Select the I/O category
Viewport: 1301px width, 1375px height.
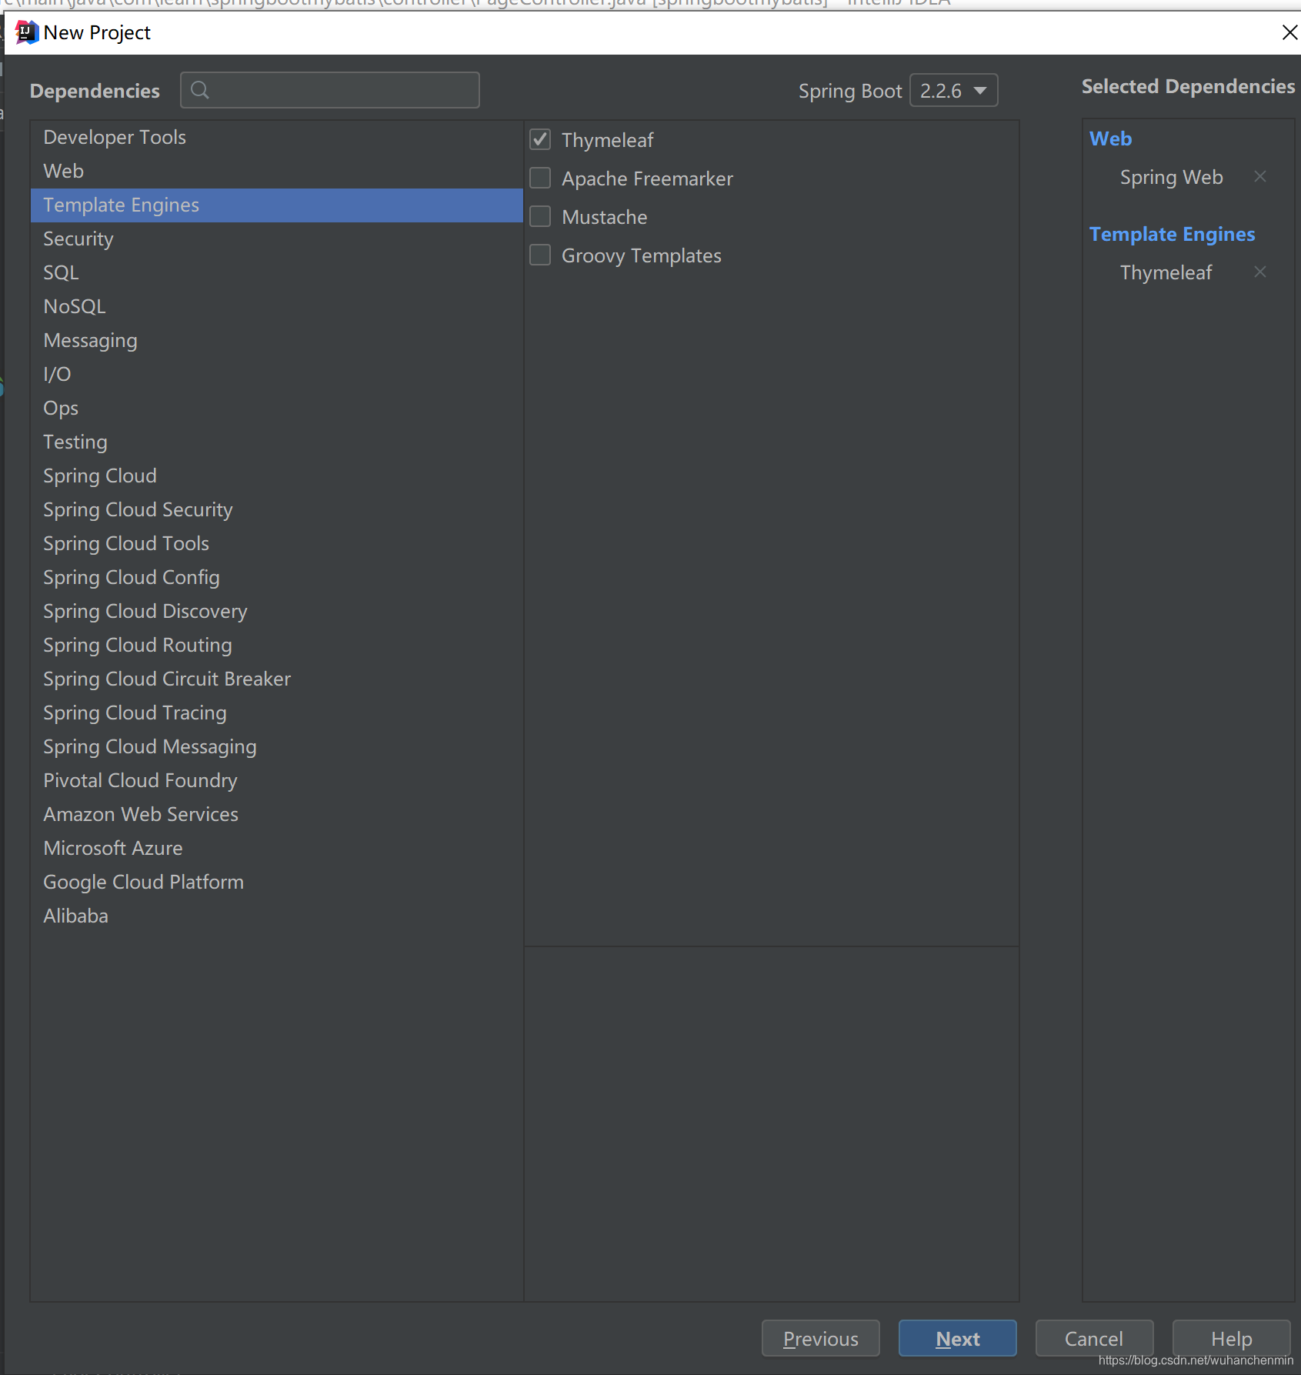point(277,375)
